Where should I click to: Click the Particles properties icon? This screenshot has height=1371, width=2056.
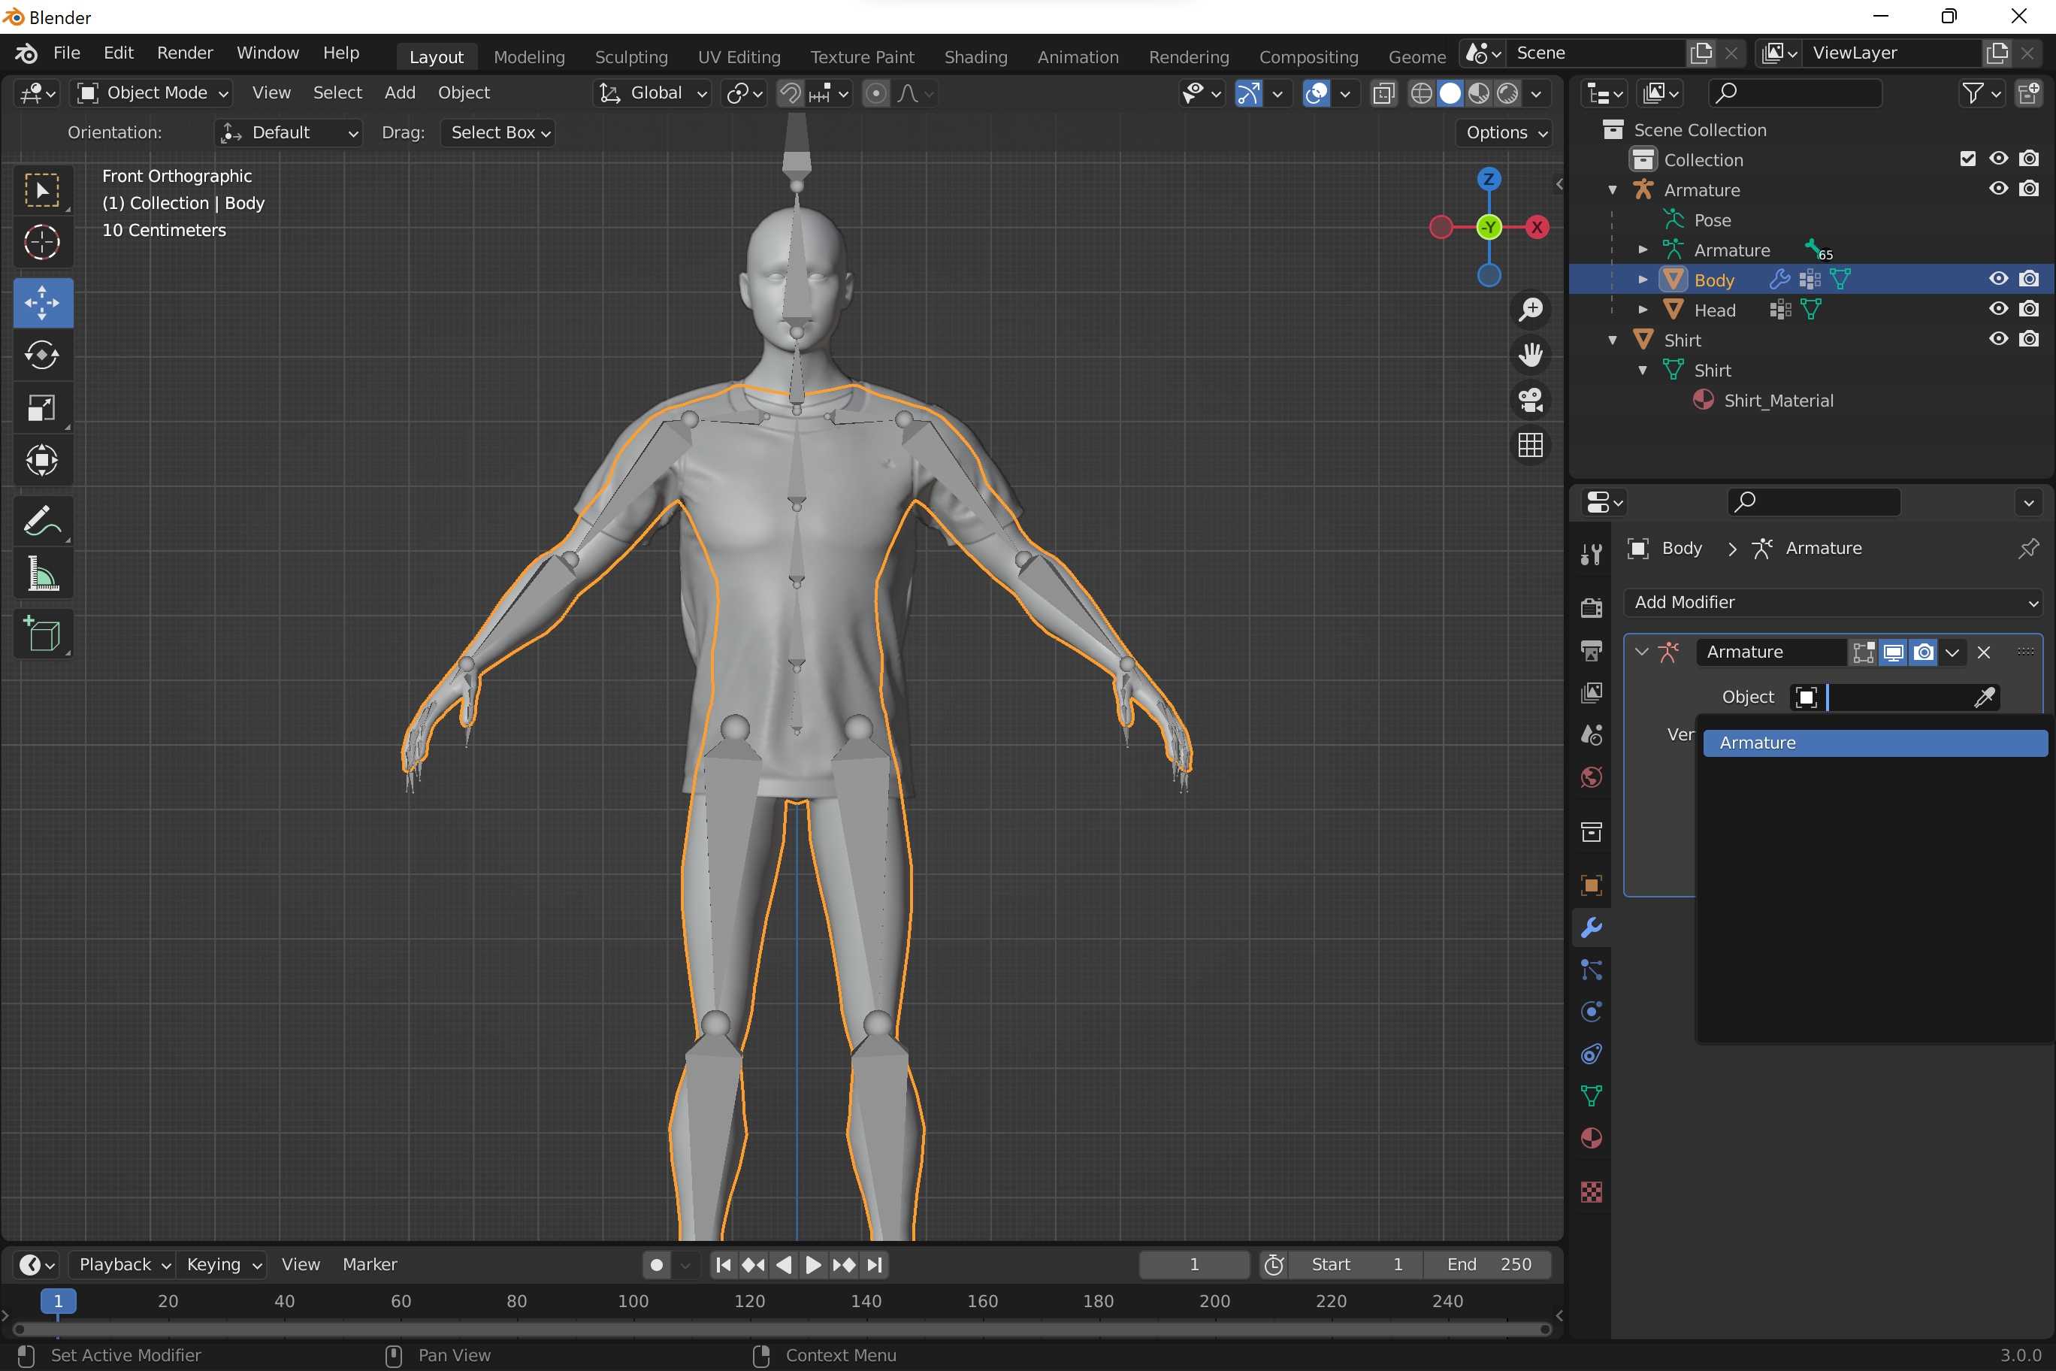tap(1591, 972)
